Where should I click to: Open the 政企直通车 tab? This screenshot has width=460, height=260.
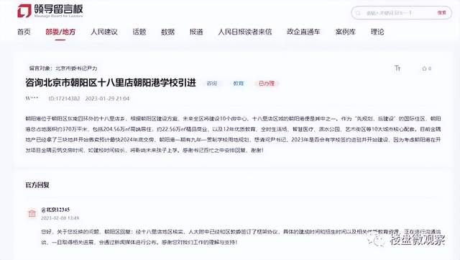point(303,32)
